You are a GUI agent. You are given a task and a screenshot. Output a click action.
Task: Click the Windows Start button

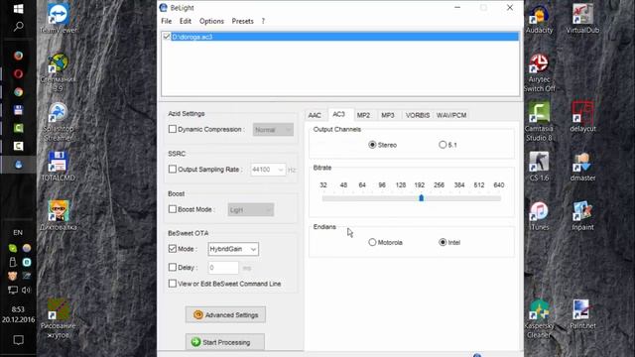(18, 9)
